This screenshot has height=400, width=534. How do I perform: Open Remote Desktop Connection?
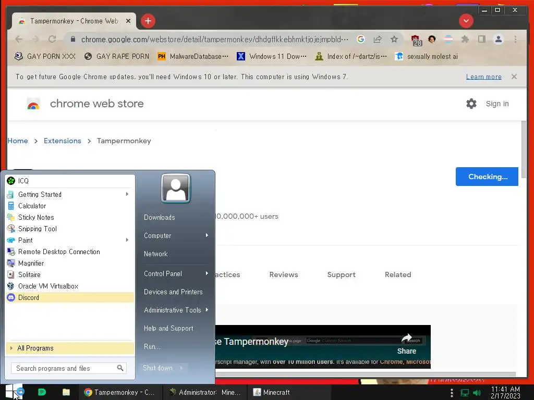coord(70,252)
